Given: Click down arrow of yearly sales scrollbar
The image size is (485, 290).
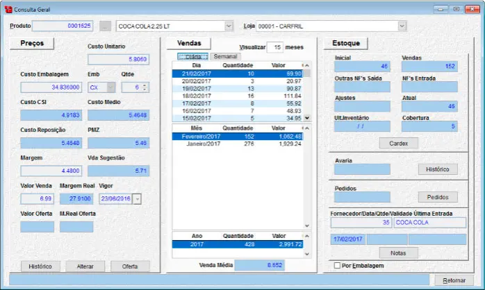Looking at the screenshot, I should [307, 254].
